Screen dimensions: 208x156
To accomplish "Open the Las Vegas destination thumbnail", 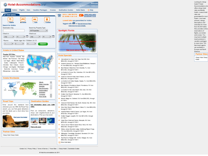I will click(43, 121).
